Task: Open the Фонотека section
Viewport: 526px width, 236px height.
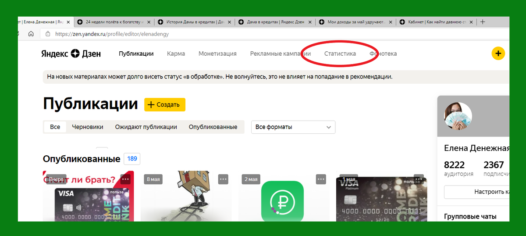Action: coord(383,54)
